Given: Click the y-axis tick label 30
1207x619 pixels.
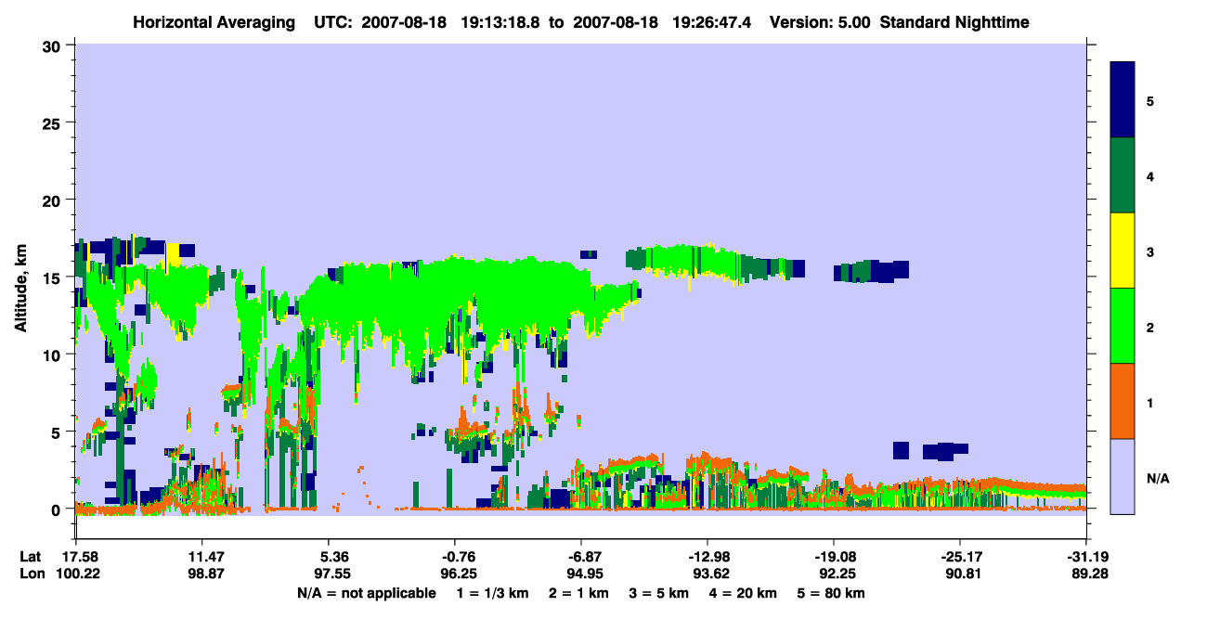Looking at the screenshot, I should [x=54, y=45].
